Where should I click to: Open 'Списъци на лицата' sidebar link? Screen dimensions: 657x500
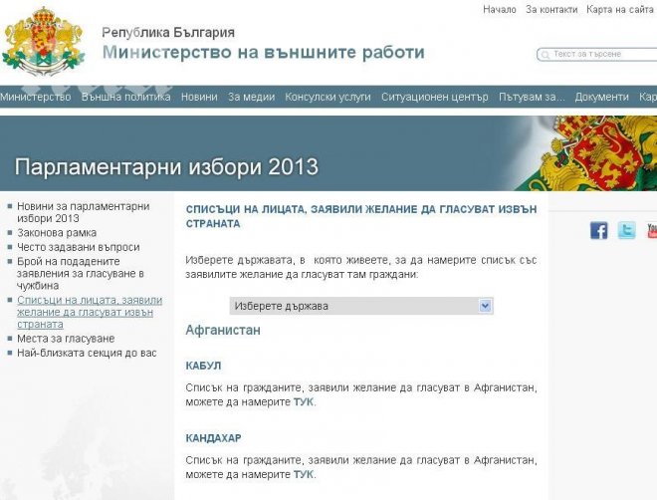click(90, 312)
